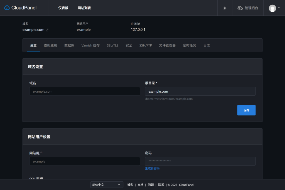Focus the 密码 password field
The width and height of the screenshot is (285, 190).
point(200,161)
